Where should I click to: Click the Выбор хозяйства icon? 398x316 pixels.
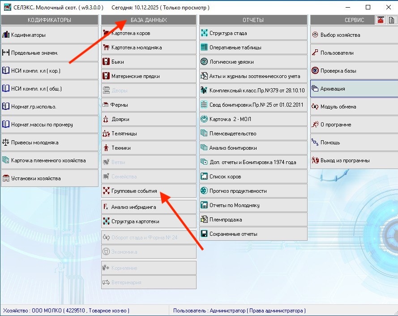coord(315,35)
